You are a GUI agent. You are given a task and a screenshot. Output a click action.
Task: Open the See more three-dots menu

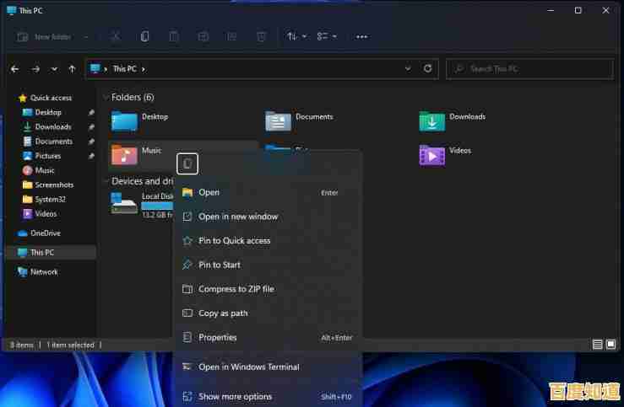[x=361, y=37]
